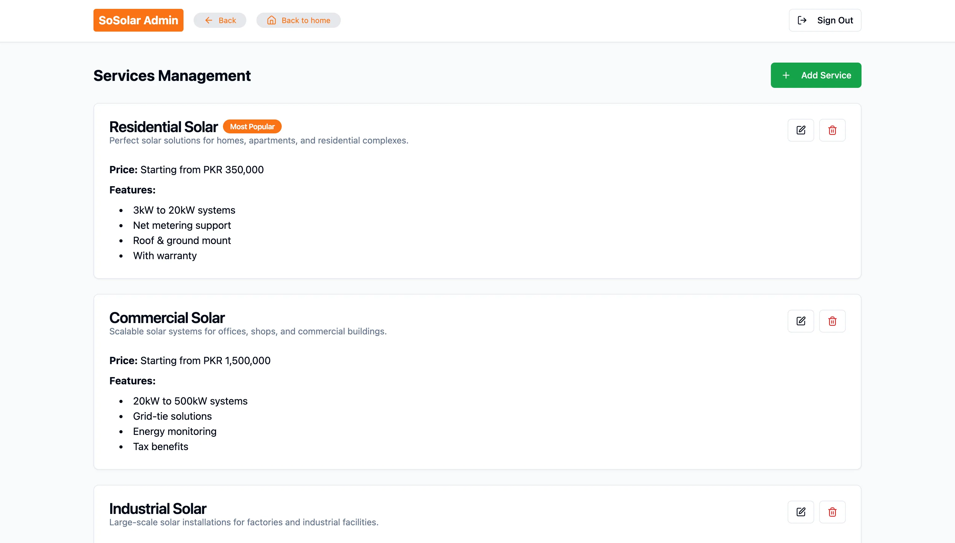The width and height of the screenshot is (955, 543).
Task: Go back using the Back button
Action: tap(220, 20)
